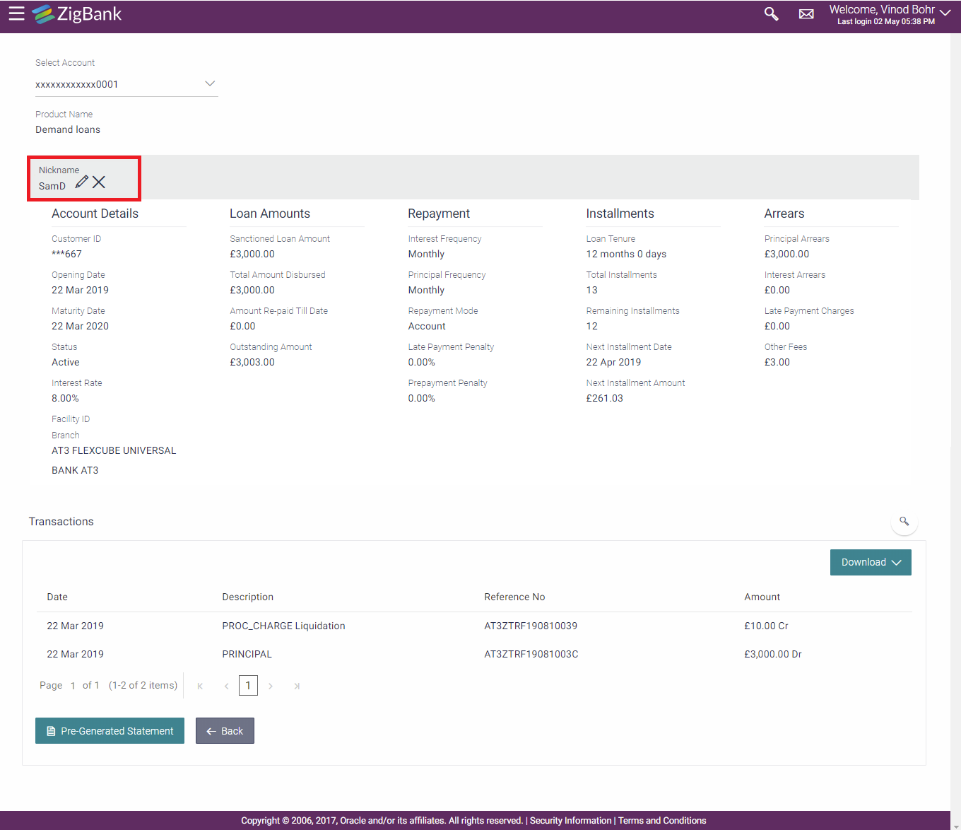Image resolution: width=961 pixels, height=830 pixels.
Task: Go to previous page of transactions
Action: [226, 686]
